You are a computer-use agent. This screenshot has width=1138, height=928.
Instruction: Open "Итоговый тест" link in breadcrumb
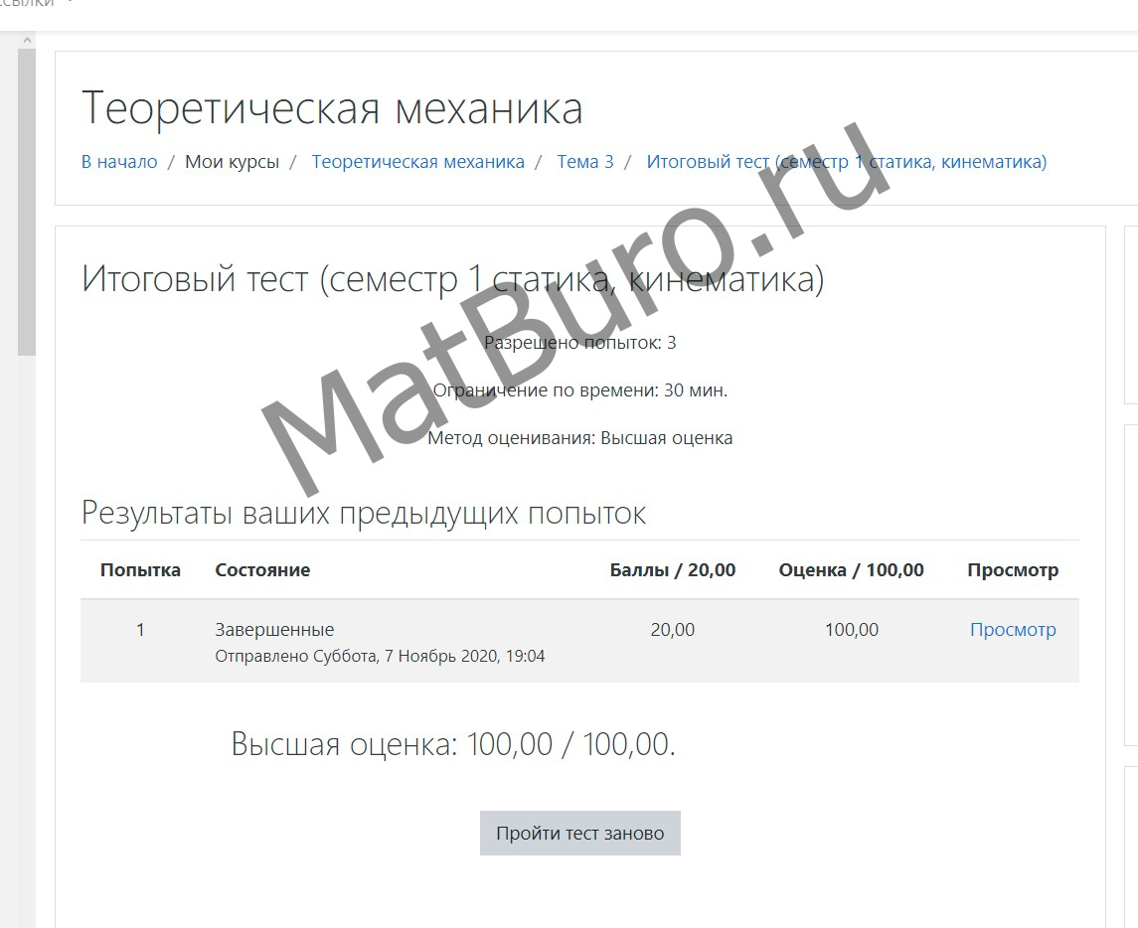846,162
